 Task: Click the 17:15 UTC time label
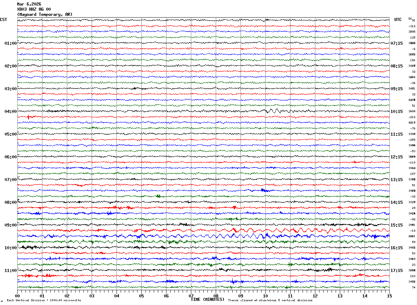[x=397, y=271]
